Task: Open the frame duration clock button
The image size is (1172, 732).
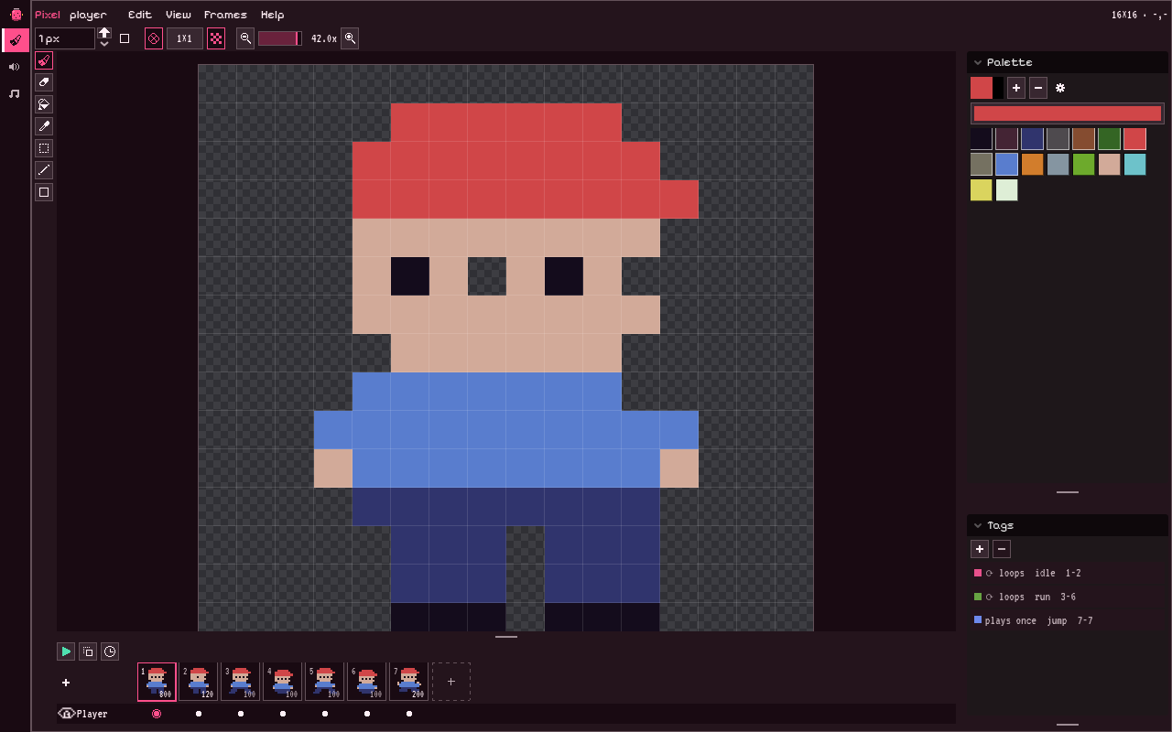Action: point(110,651)
